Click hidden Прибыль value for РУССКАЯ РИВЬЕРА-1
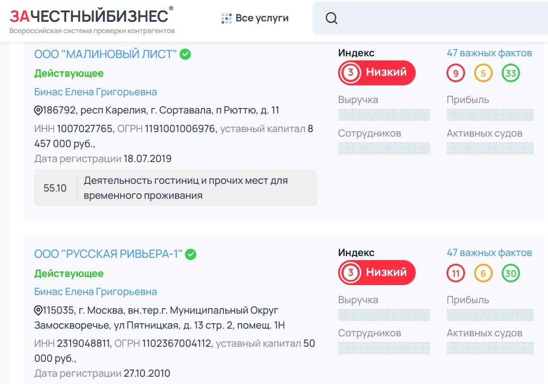The height and width of the screenshot is (384, 548). (490, 315)
